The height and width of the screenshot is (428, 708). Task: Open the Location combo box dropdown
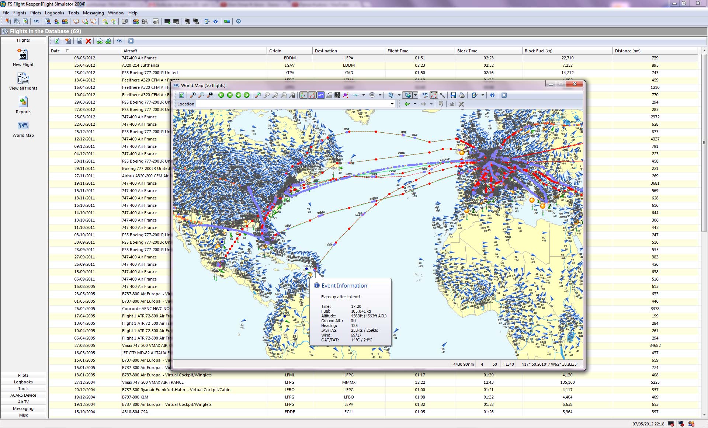392,104
